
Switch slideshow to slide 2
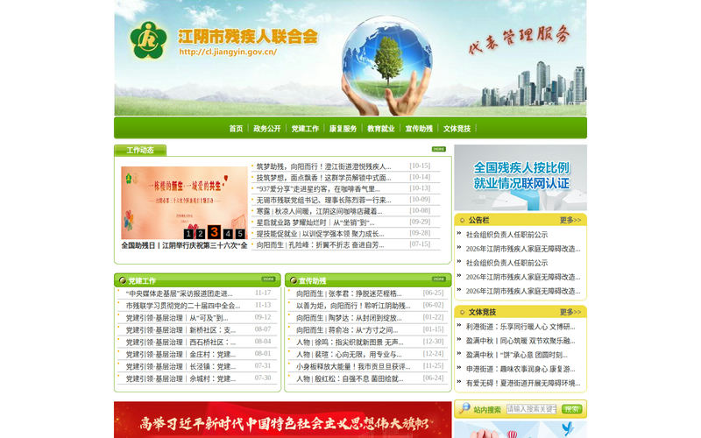201,234
